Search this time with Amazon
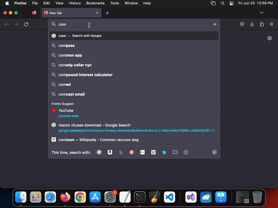The width and height of the screenshot is (278, 208). point(110,152)
